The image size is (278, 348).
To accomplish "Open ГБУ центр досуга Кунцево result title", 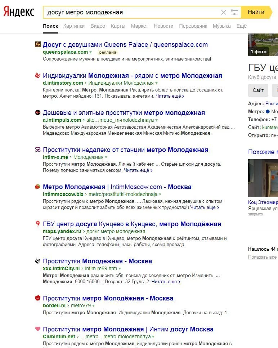I will [132, 224].
